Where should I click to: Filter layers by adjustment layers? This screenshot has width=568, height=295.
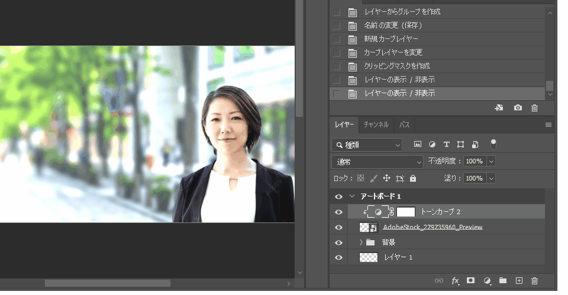432,145
